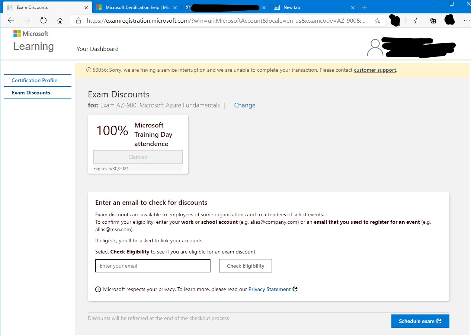Screen dimensions: 471x336
Task: Click the Exam Discounts page heading
Action: 119,94
